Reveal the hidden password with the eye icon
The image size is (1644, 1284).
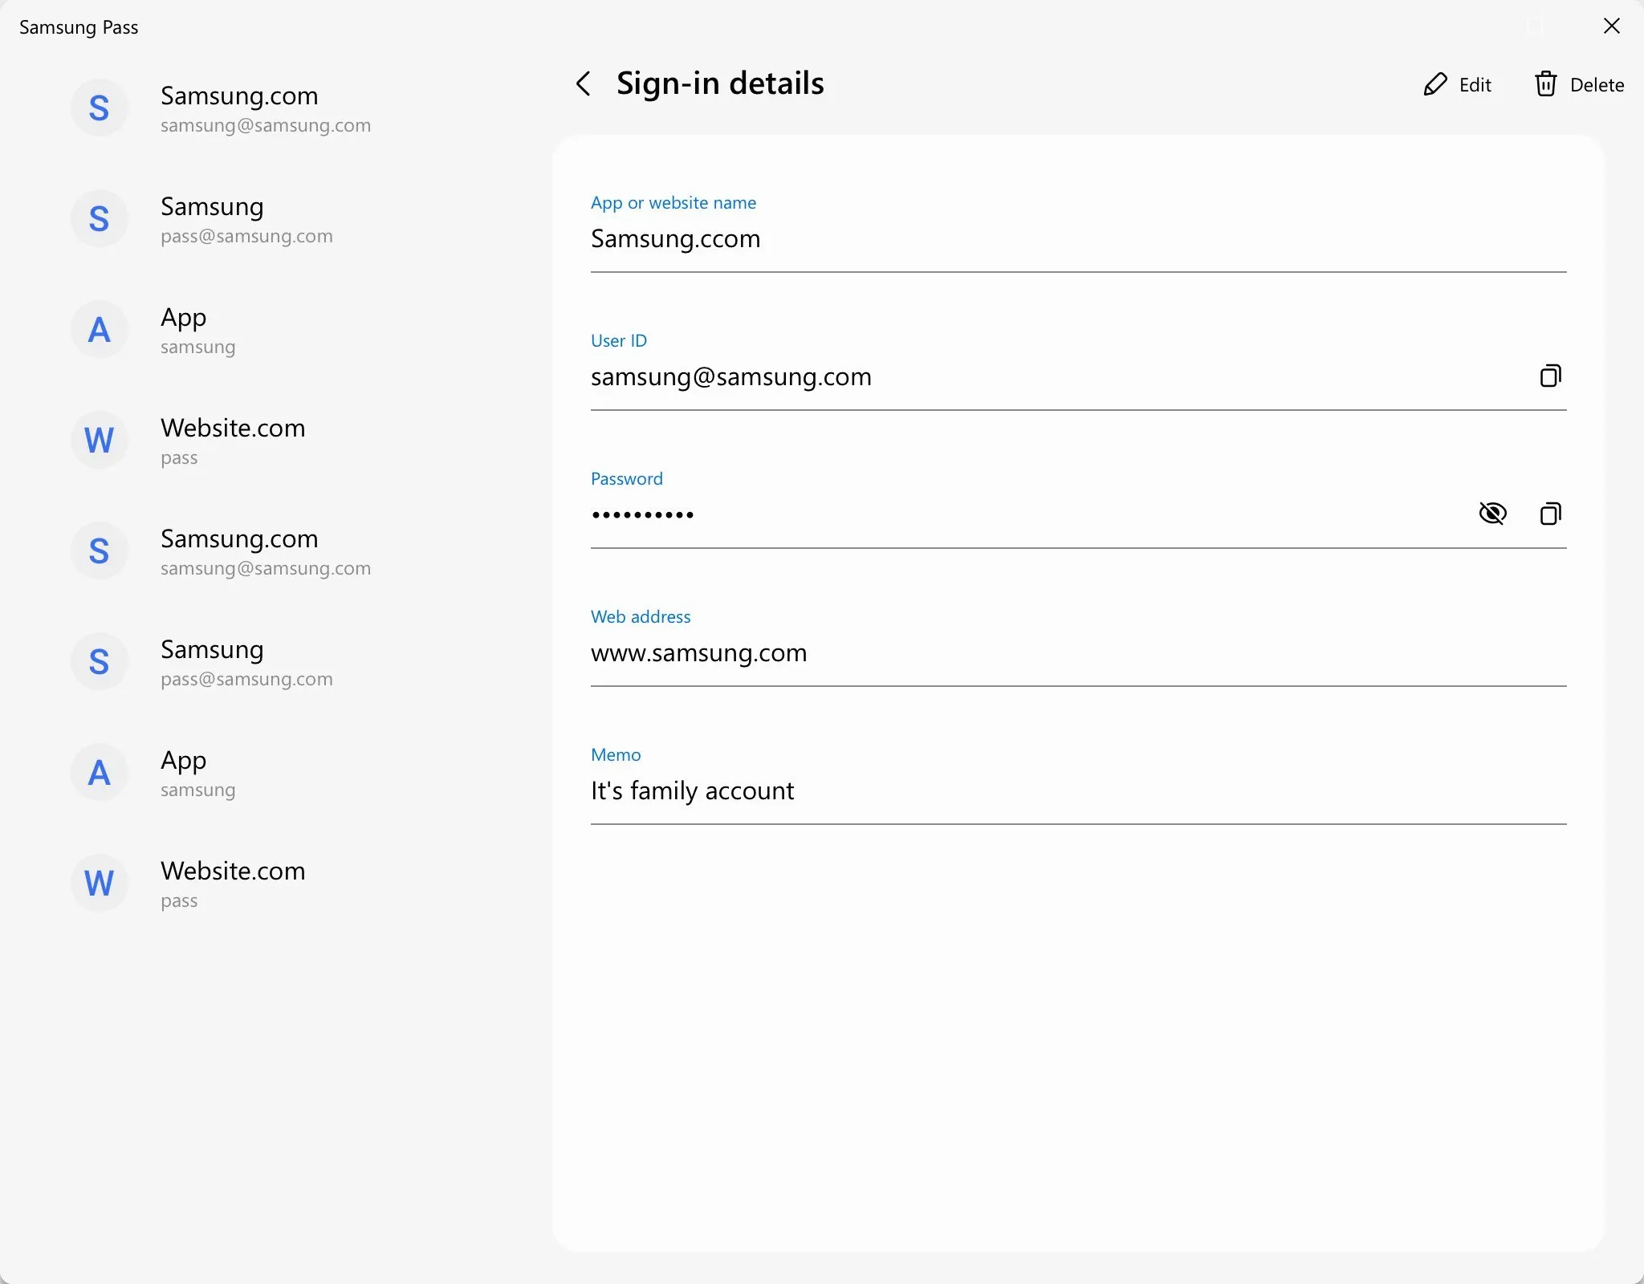1492,514
